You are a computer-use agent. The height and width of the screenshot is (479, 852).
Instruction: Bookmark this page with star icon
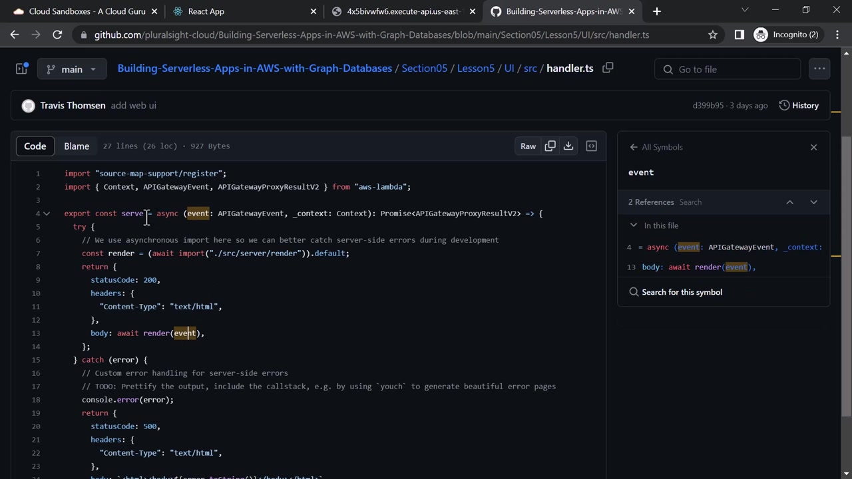tap(713, 35)
